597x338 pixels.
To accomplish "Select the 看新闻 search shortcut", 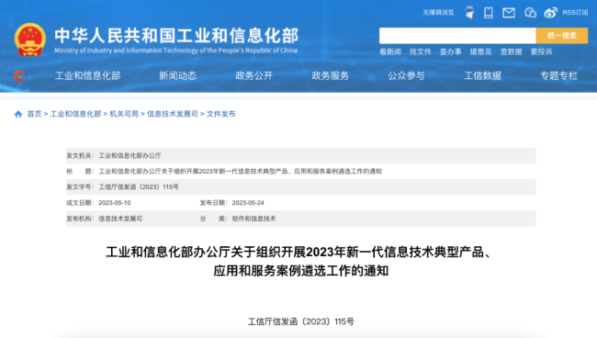I will tap(390, 51).
